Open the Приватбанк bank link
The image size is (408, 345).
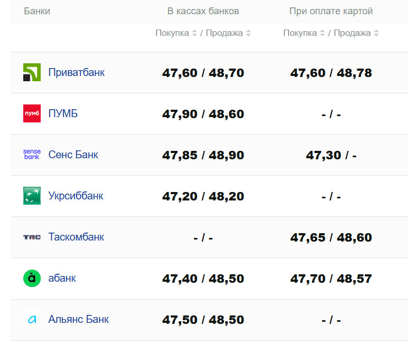click(x=76, y=72)
